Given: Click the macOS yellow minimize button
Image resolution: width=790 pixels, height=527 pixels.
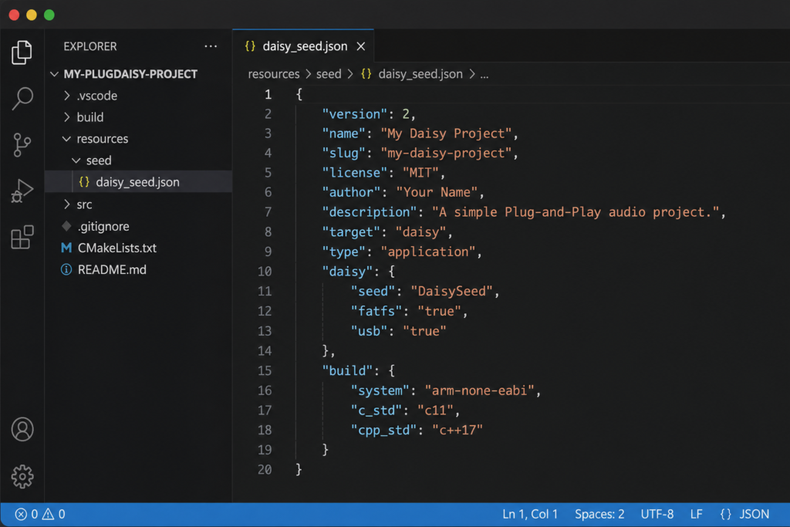Looking at the screenshot, I should [x=31, y=15].
